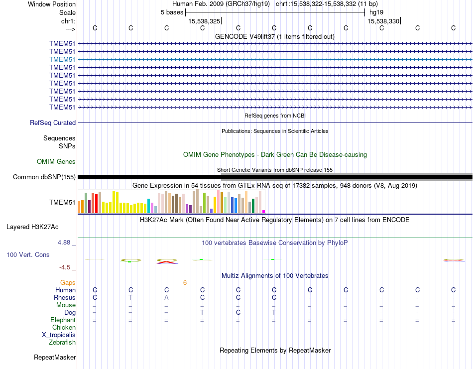Open the H3K27Ac Mark ENCODE track title

pyautogui.click(x=275, y=220)
